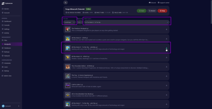Viewport: 212px width, 109px height.
Task: Install All the Mods 7 To the Sky download icon
Action: coord(166,104)
